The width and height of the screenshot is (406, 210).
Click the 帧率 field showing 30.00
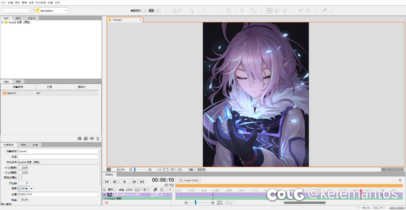[x=23, y=199]
